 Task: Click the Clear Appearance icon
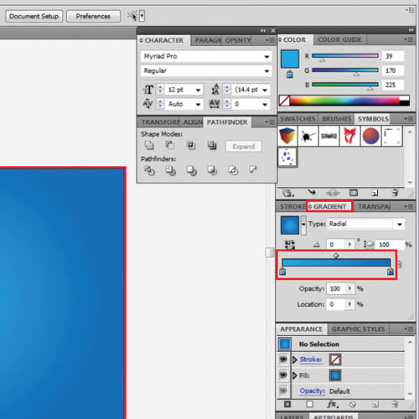click(353, 404)
